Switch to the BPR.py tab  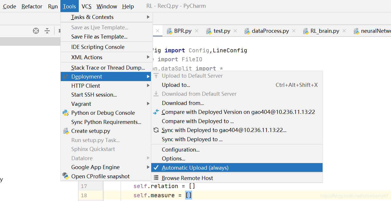pyautogui.click(x=183, y=31)
